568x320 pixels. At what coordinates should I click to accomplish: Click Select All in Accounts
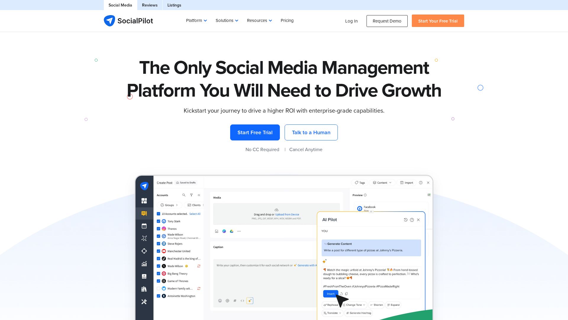(x=195, y=214)
